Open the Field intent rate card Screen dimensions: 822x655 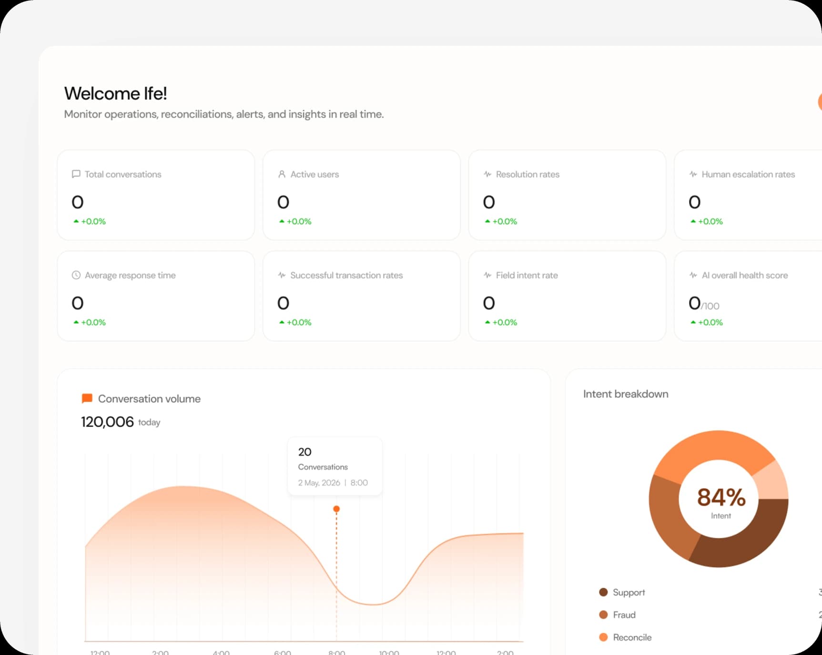click(x=567, y=296)
